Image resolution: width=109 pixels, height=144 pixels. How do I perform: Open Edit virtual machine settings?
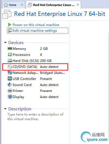35,31
